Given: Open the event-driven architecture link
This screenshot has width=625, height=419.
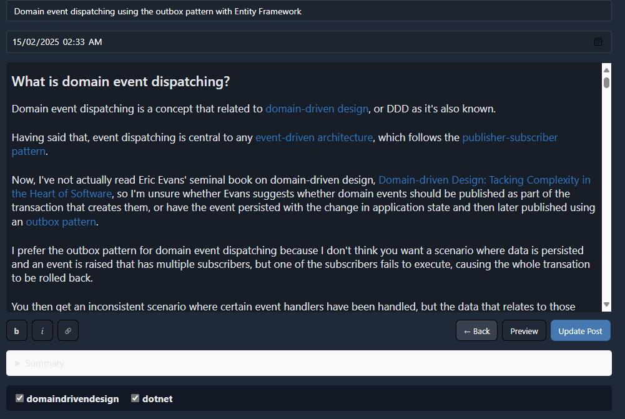Looking at the screenshot, I should pos(314,137).
